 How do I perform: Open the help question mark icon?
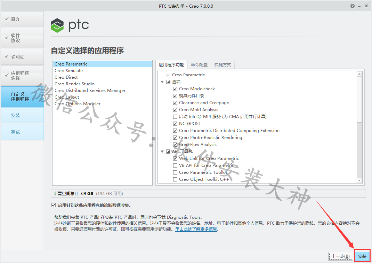pos(353,6)
